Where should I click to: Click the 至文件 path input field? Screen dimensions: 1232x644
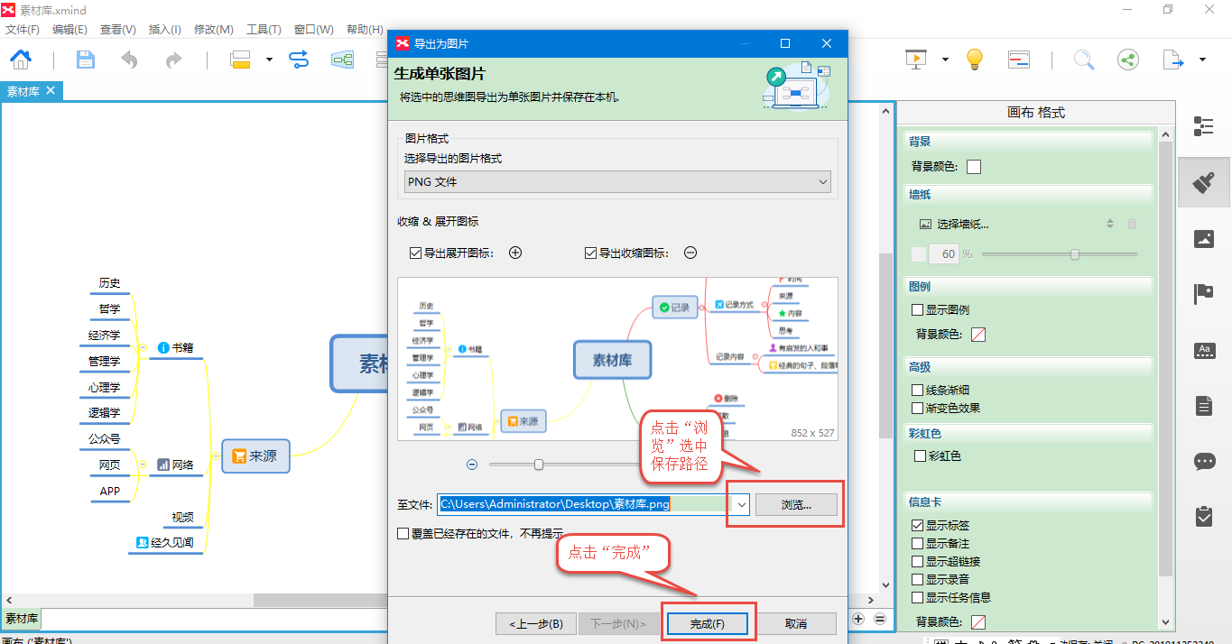pyautogui.click(x=585, y=504)
